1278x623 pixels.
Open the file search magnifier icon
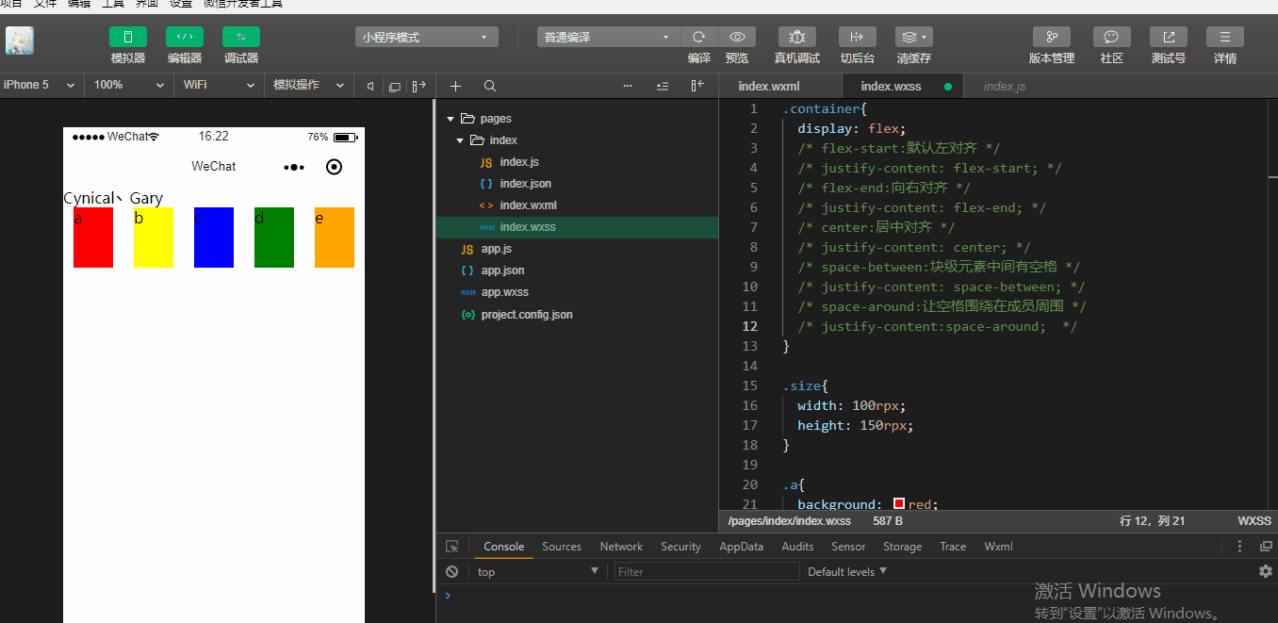coord(490,86)
